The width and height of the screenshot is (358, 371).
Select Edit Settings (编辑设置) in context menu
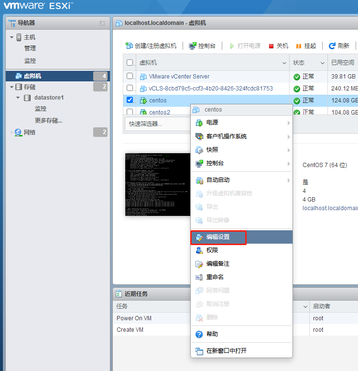(241, 237)
